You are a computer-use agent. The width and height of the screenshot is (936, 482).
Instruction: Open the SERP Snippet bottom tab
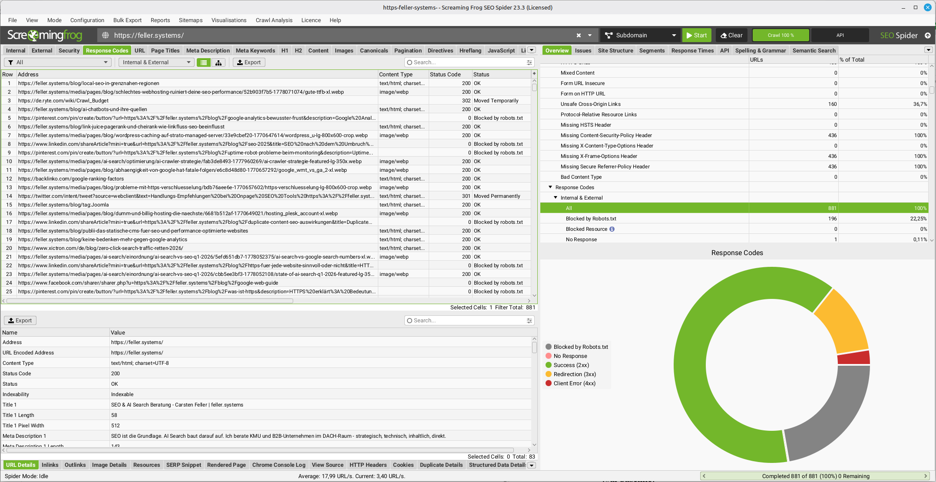tap(184, 465)
